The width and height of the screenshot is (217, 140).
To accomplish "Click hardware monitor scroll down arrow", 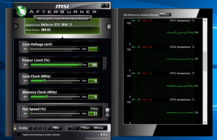I will click(205, 122).
